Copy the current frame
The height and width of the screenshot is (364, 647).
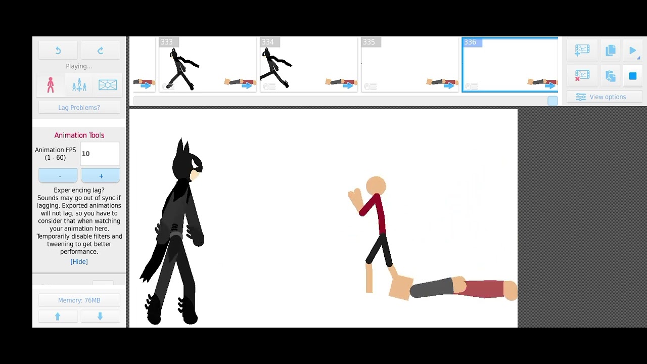[611, 50]
